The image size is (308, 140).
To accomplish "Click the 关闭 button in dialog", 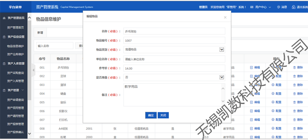I will [x=163, y=115].
